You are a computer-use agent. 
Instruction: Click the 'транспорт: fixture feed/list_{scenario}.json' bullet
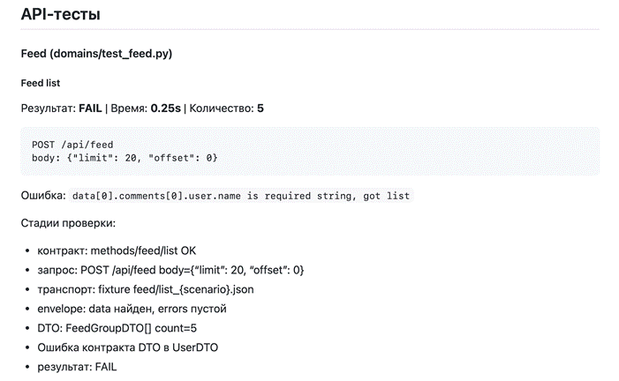(146, 289)
